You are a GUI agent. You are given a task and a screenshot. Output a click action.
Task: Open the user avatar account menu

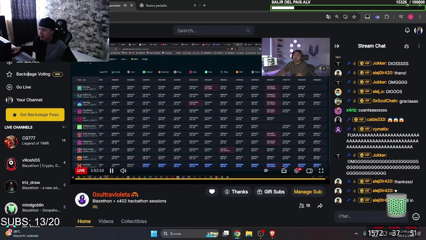tap(418, 30)
